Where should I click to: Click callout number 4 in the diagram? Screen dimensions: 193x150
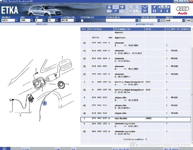[x=68, y=84]
